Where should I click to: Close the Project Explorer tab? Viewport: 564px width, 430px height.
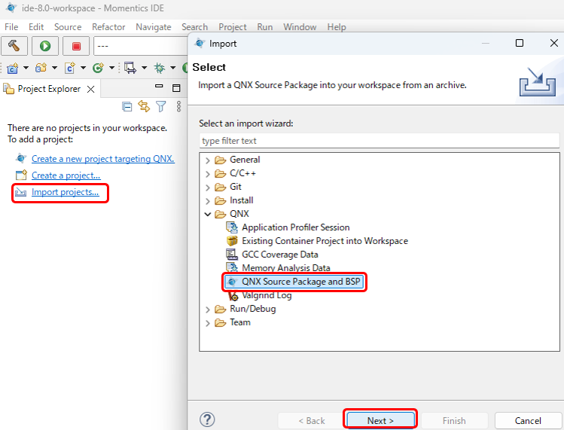click(90, 90)
